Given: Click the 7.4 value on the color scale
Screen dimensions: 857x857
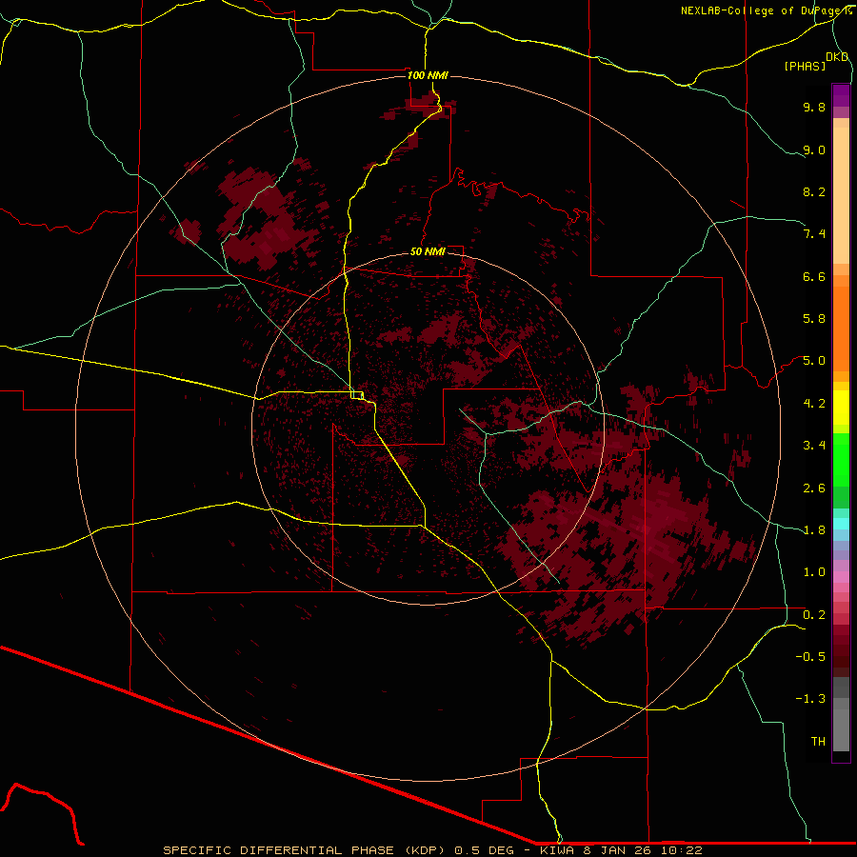Looking at the screenshot, I should pyautogui.click(x=814, y=234).
